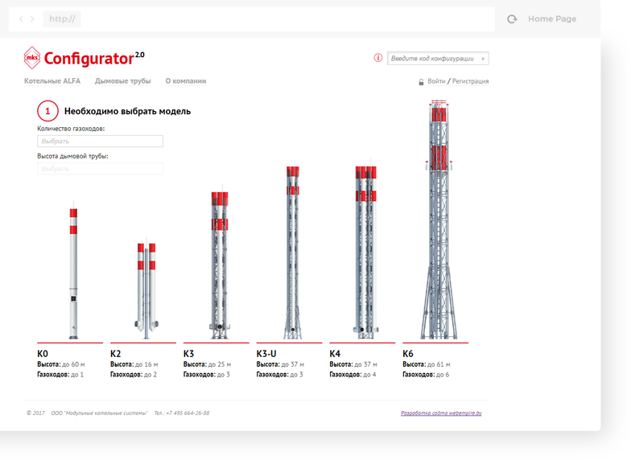Image resolution: width=631 pixels, height=460 pixels.
Task: Click the Газоходов: до 4 text
Action: coord(353,375)
